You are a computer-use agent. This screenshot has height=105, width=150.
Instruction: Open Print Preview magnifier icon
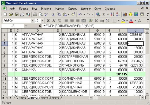click(x=40, y=14)
